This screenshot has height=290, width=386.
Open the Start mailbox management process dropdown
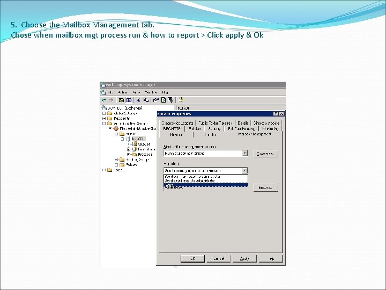point(244,153)
